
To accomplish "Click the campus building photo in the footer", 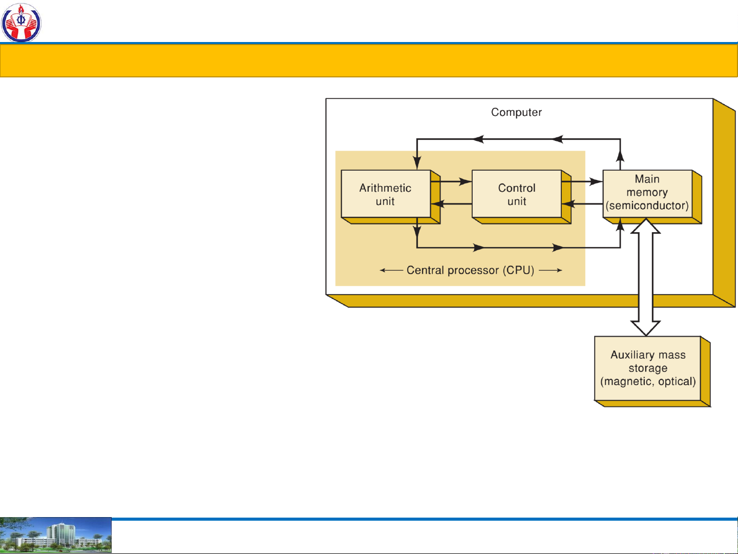I will pos(56,535).
